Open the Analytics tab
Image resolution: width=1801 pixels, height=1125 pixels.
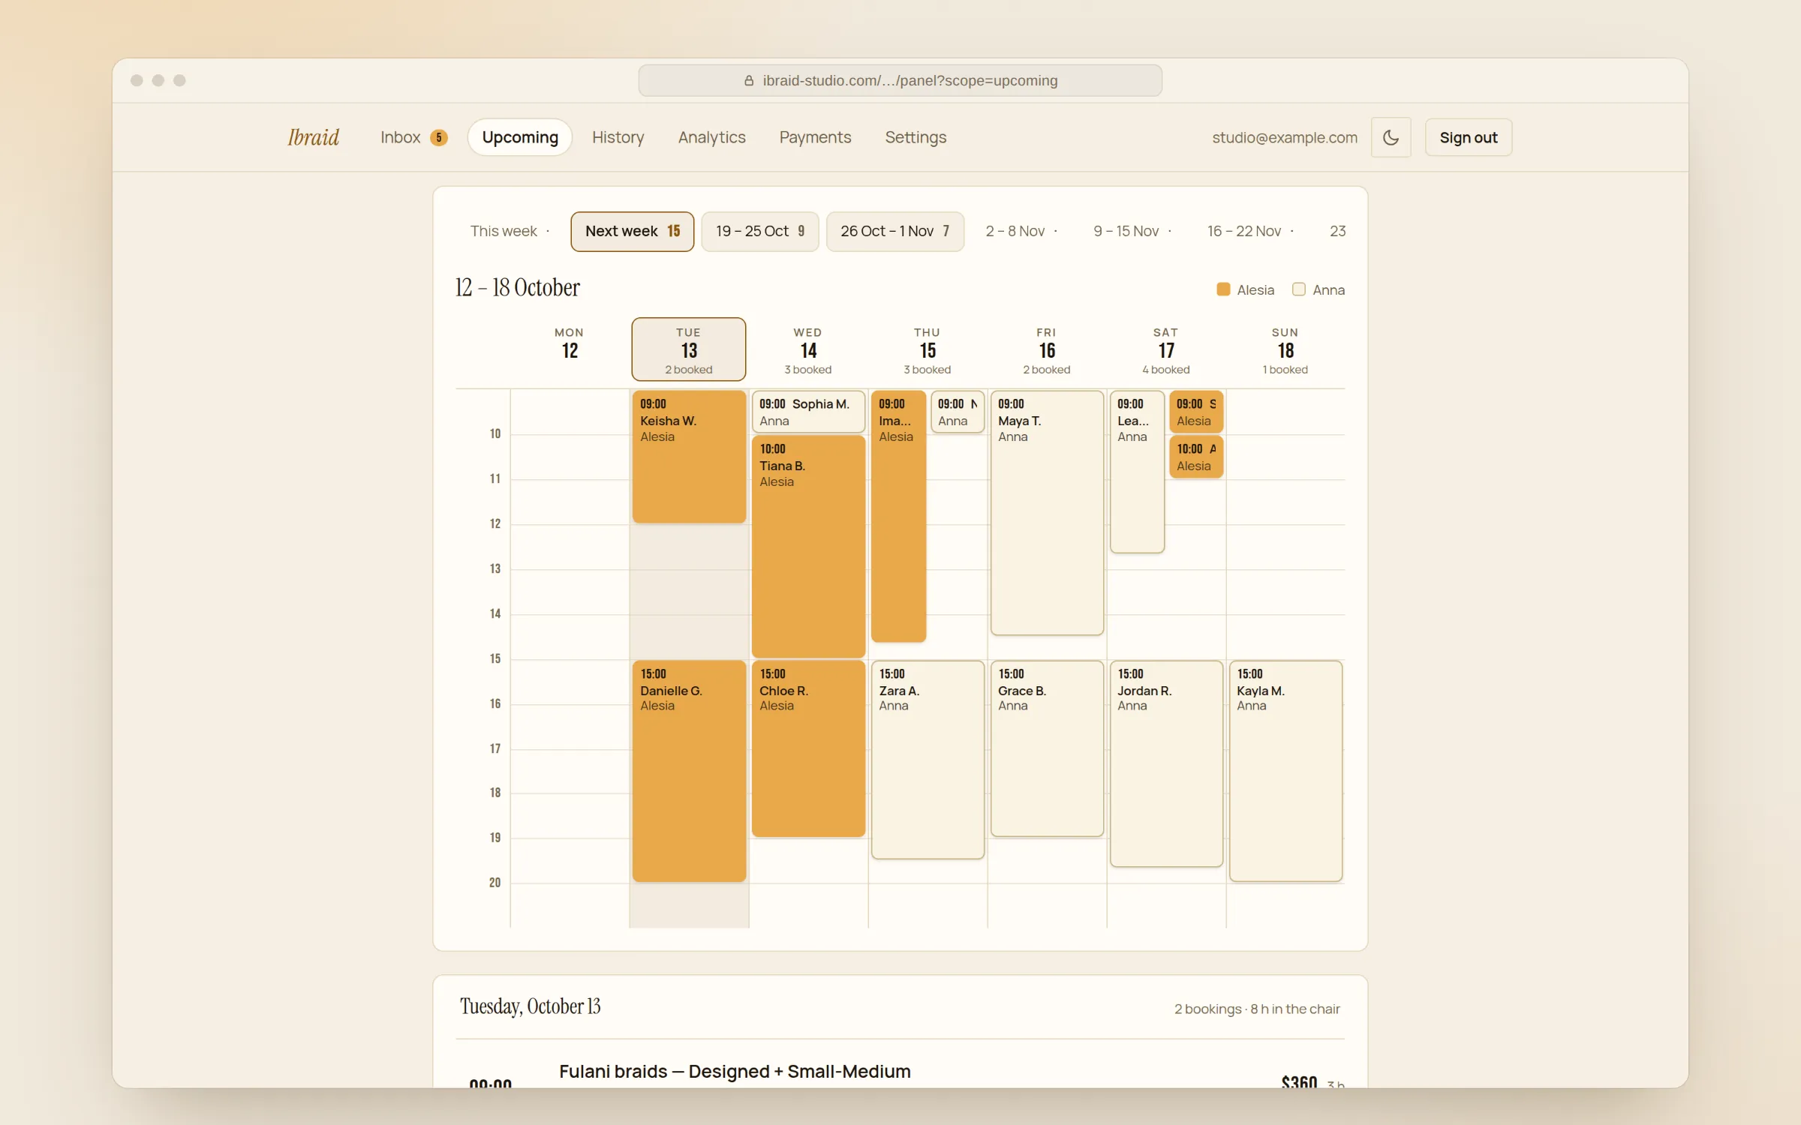coord(711,137)
